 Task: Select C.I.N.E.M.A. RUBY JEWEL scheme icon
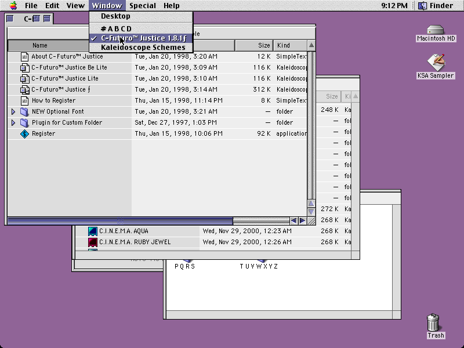(x=93, y=242)
